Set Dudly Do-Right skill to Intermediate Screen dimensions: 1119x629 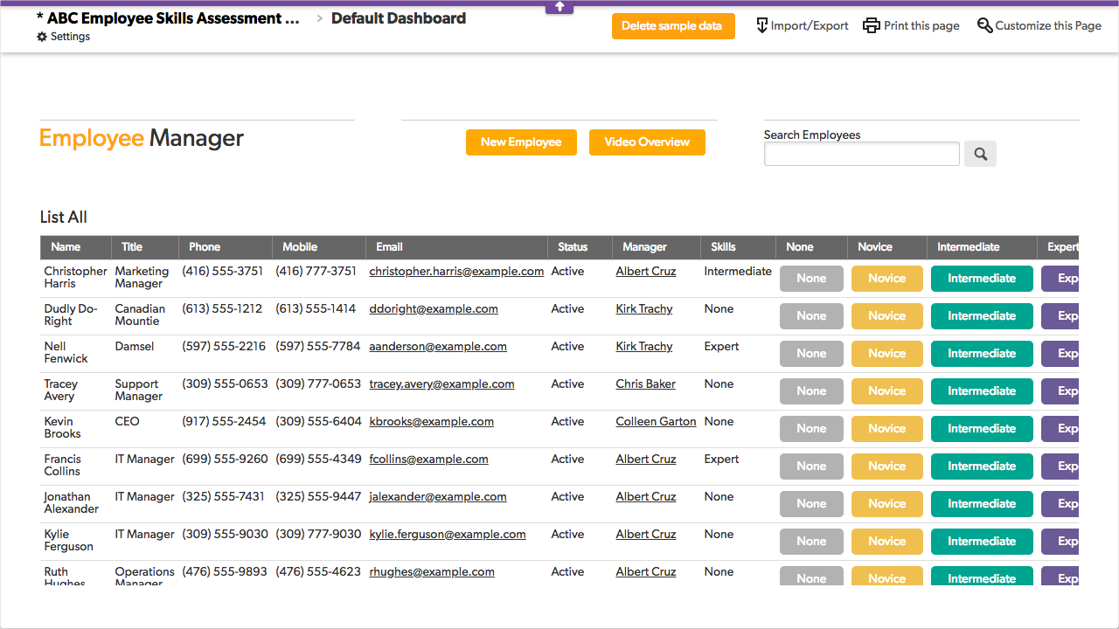[x=982, y=316]
